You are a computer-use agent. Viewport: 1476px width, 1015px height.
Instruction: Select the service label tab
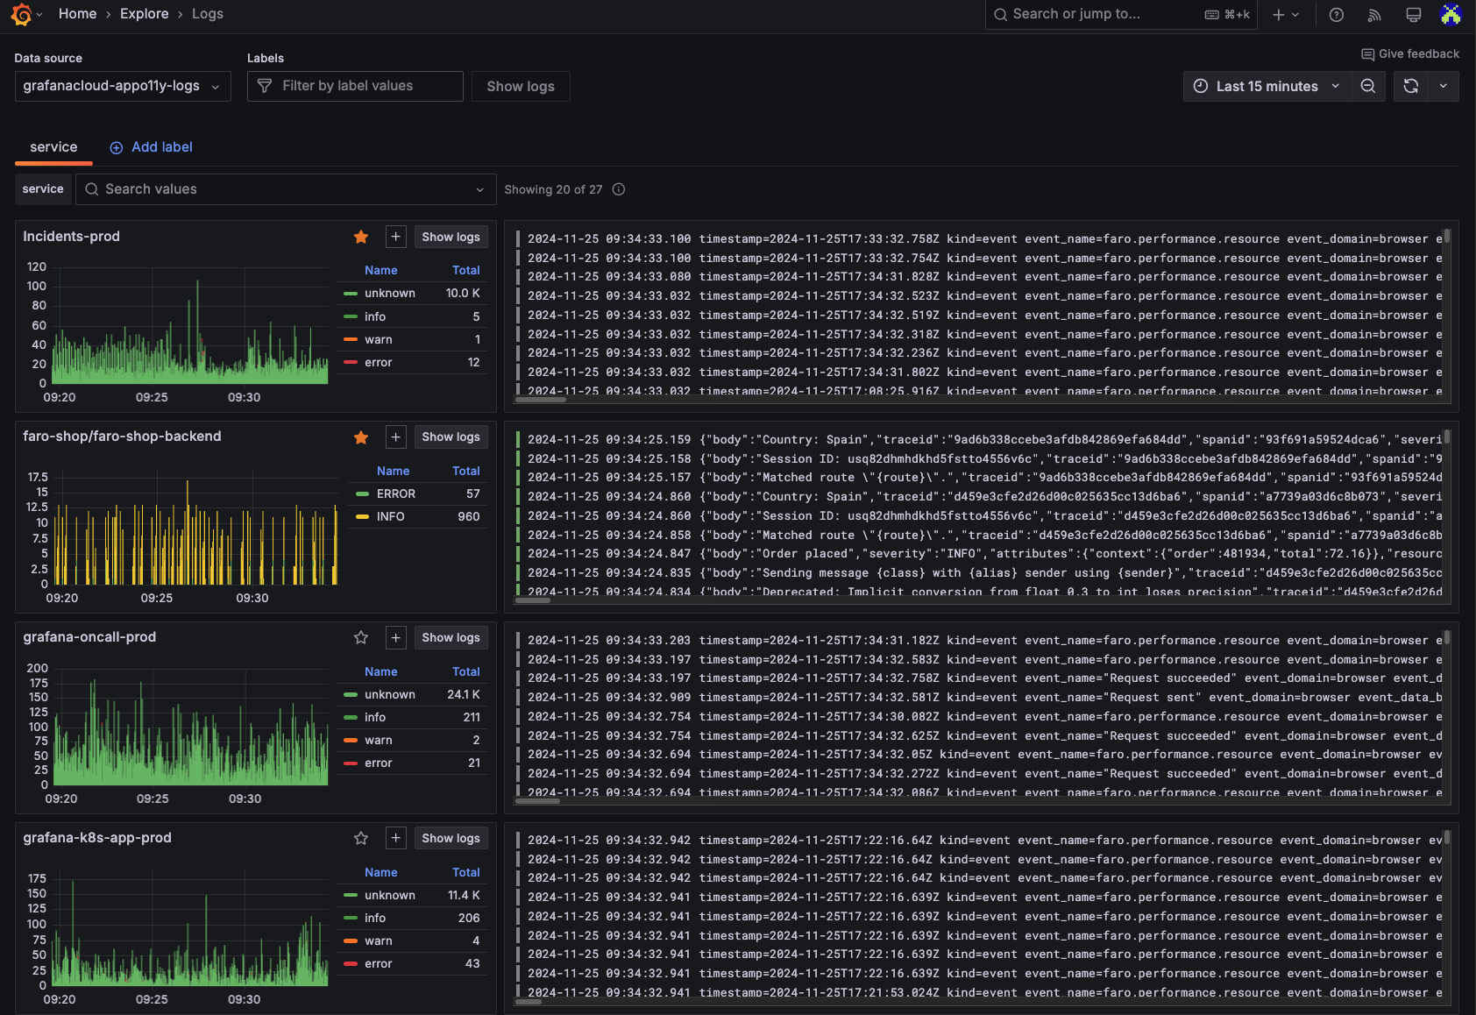[x=53, y=147]
